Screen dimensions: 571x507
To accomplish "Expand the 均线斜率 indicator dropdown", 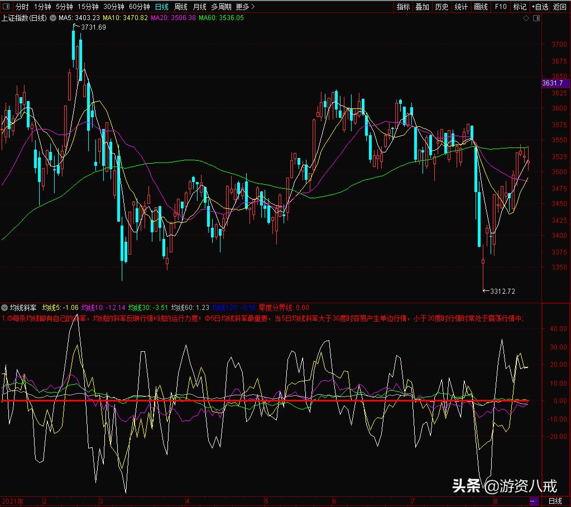I will coord(5,308).
